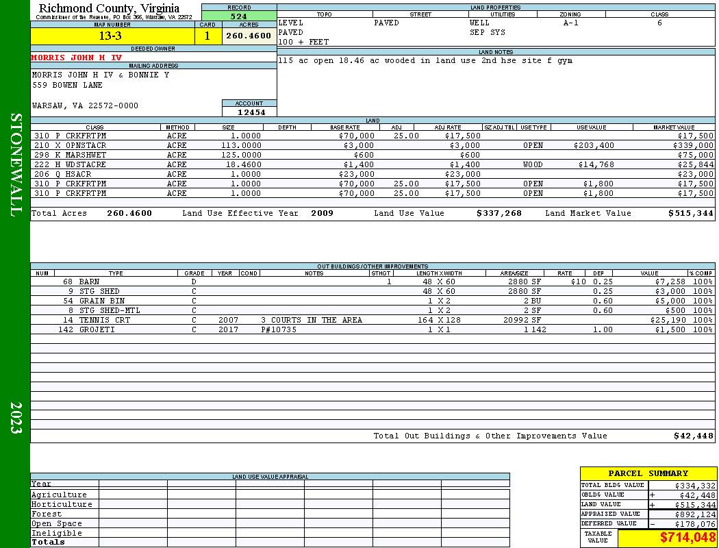Click the barn value $7,258

point(670,282)
